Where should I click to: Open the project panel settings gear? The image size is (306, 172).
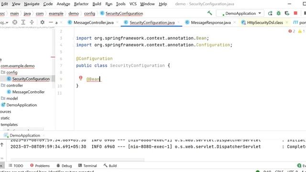pos(43,22)
